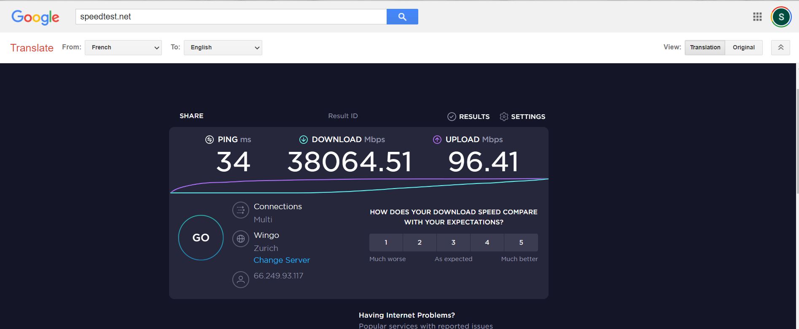The width and height of the screenshot is (799, 329).
Task: Click the RESULTS checkmark icon
Action: click(452, 116)
